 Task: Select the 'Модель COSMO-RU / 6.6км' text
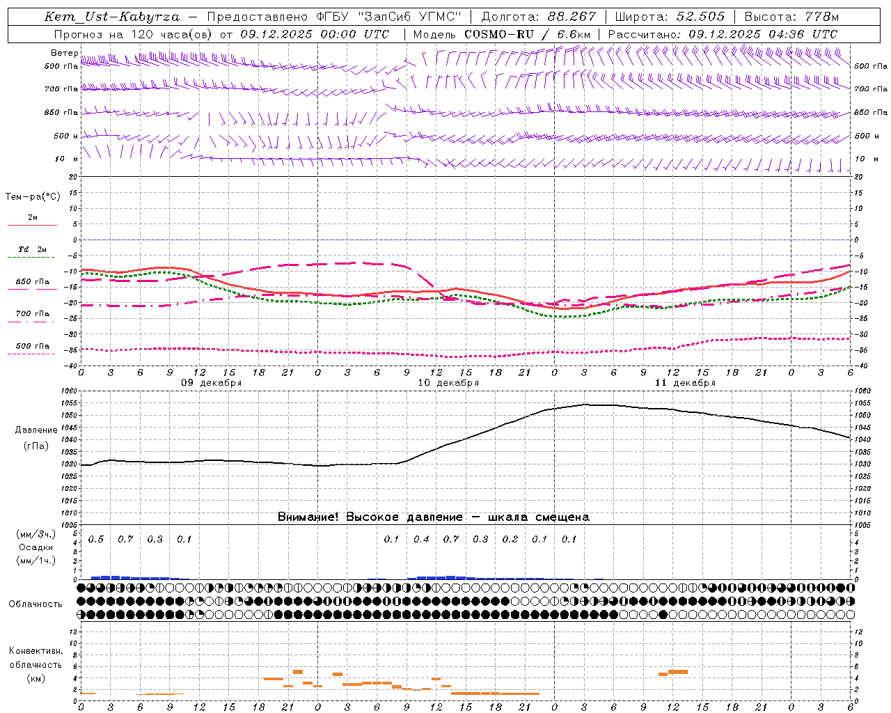[501, 34]
